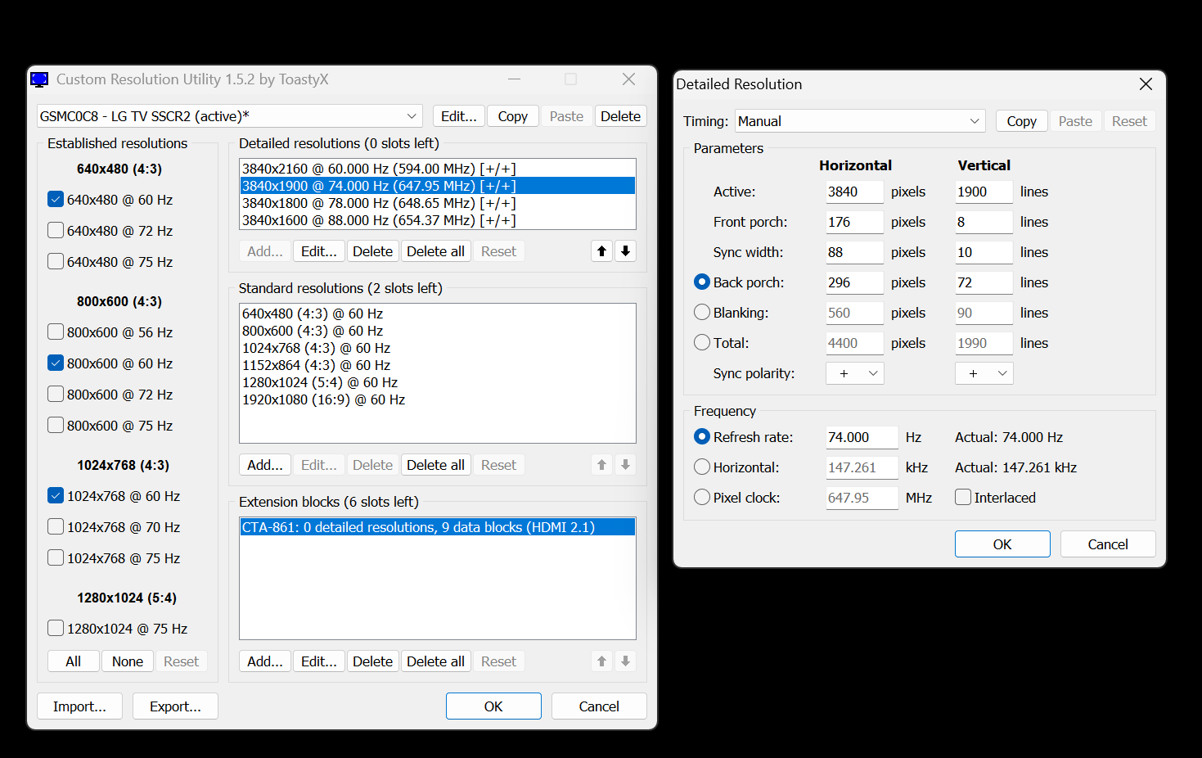Enable the Interlaced option
This screenshot has width=1202, height=758.
(x=962, y=497)
